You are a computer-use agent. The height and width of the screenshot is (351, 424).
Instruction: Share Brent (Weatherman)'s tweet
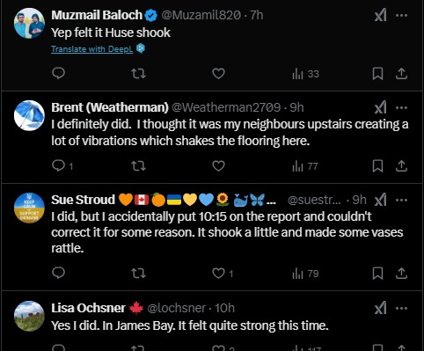click(x=401, y=166)
